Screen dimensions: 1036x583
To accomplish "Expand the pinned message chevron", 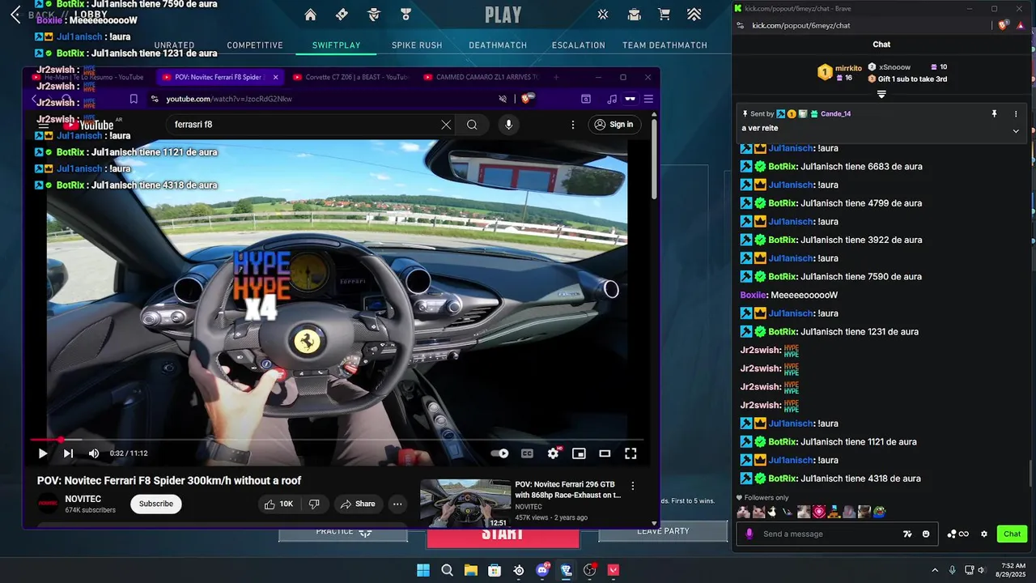I will (1016, 131).
